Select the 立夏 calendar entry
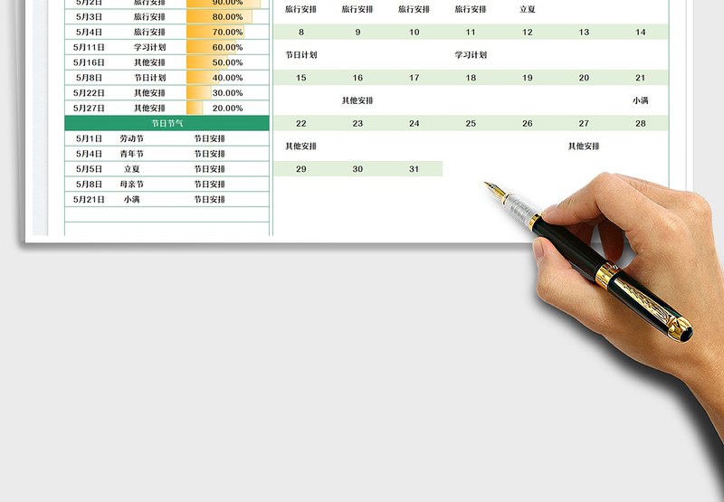 528,9
